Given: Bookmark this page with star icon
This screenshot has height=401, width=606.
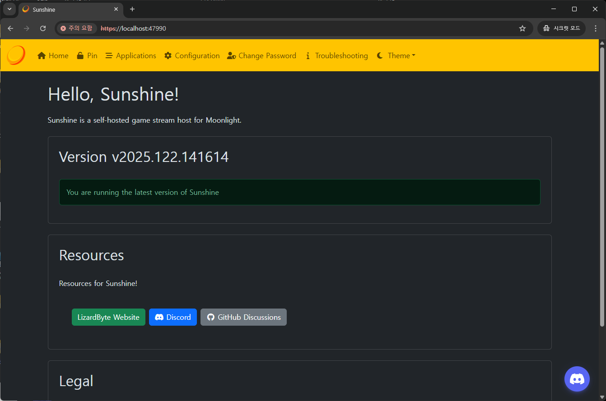Looking at the screenshot, I should pyautogui.click(x=522, y=28).
